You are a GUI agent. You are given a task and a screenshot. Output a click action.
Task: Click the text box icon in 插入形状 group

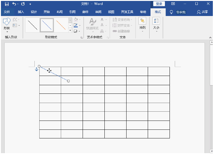[15, 25]
